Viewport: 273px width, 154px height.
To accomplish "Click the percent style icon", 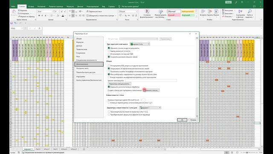I will 125,15.
